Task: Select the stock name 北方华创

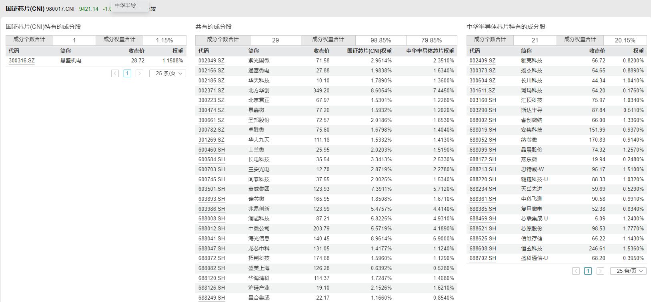Action: (259, 91)
